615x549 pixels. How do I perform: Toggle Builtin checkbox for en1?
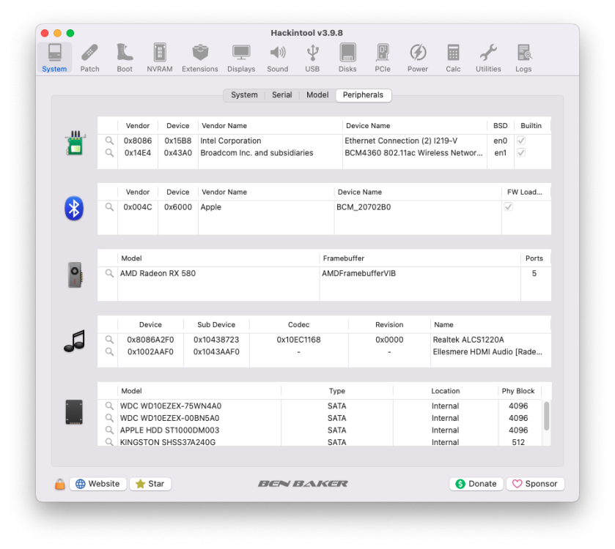pos(521,153)
